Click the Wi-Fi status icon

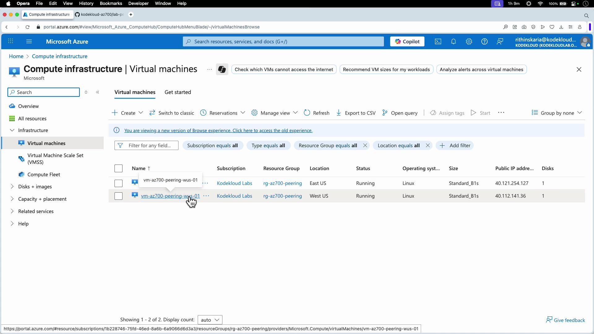(x=540, y=4)
